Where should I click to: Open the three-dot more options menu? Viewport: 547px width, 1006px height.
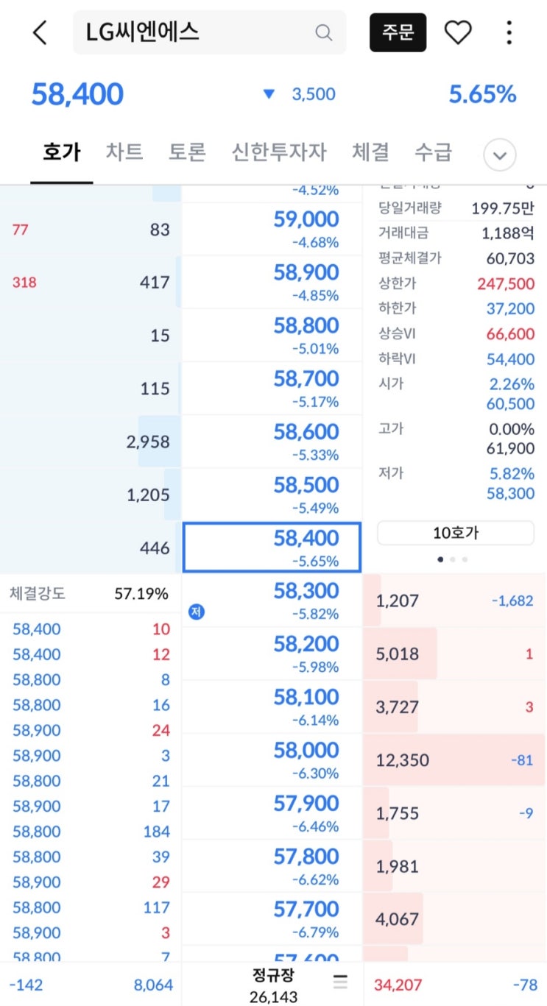pyautogui.click(x=509, y=32)
